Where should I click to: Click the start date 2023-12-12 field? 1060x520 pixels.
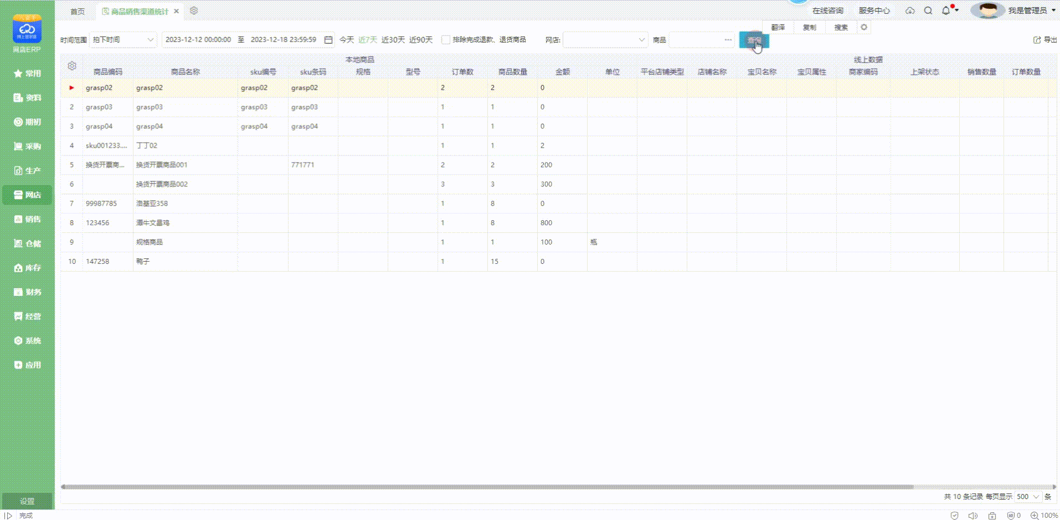coord(198,40)
